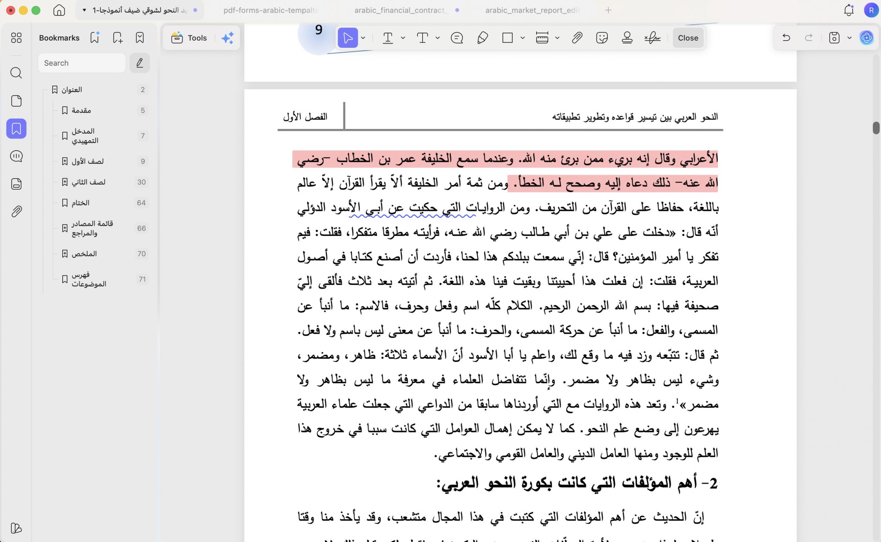Select the signature tool
This screenshot has width=881, height=542.
[652, 38]
